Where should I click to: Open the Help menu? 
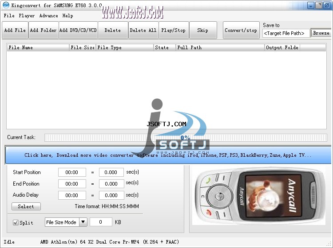coord(68,15)
